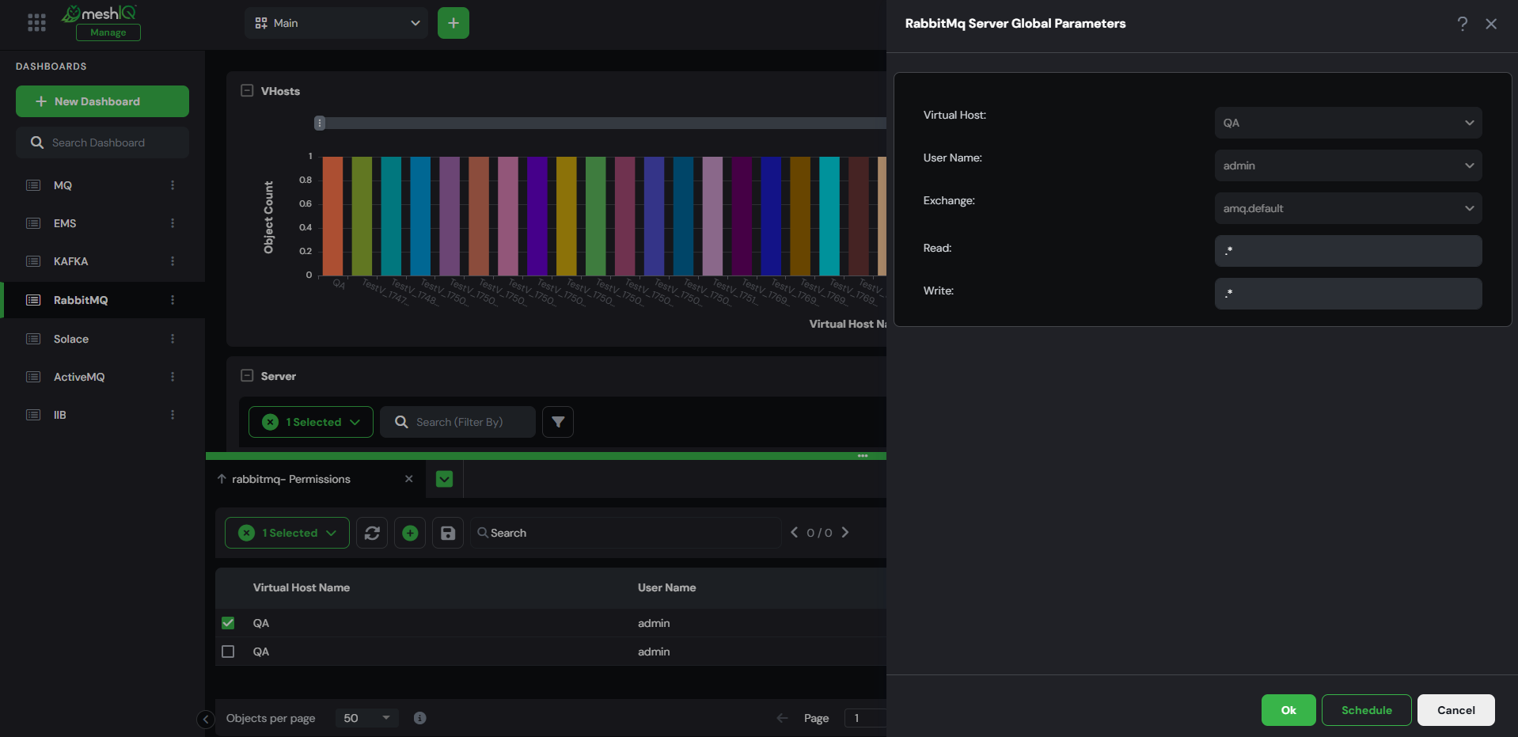This screenshot has height=737, width=1518.
Task: Go to the previous page arrow
Action: pyautogui.click(x=782, y=718)
